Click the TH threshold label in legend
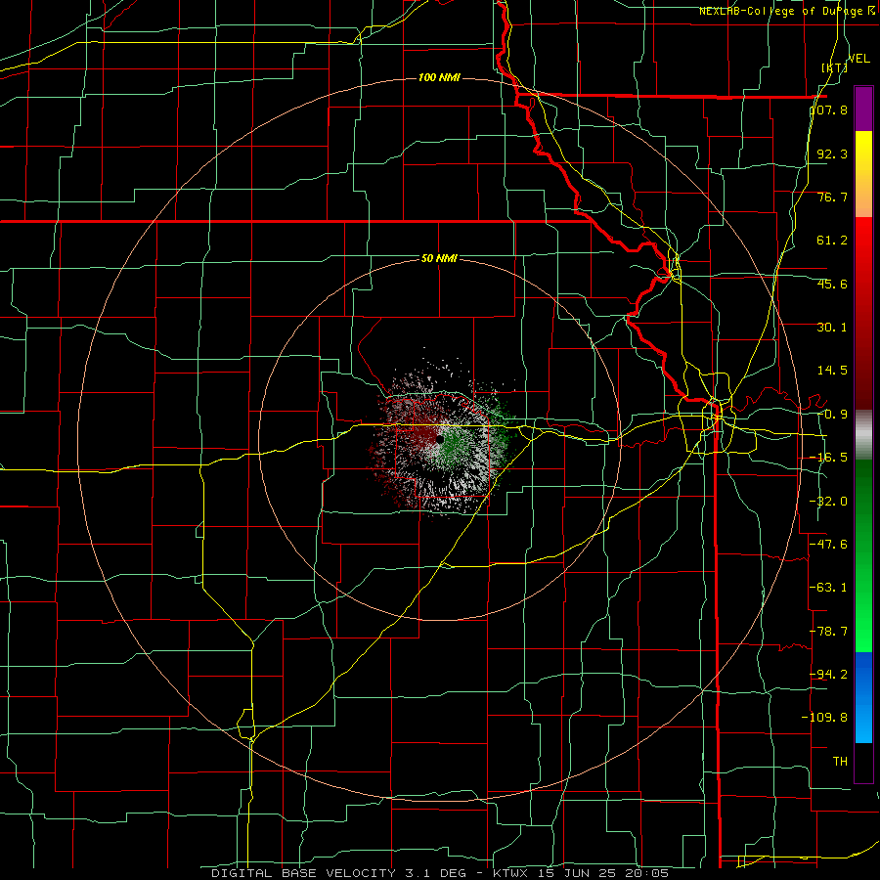Image resolution: width=880 pixels, height=880 pixels. 840,761
